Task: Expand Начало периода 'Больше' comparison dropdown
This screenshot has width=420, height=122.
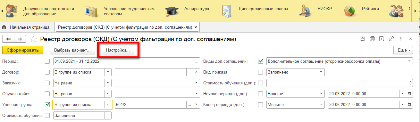Action: coord(321,94)
